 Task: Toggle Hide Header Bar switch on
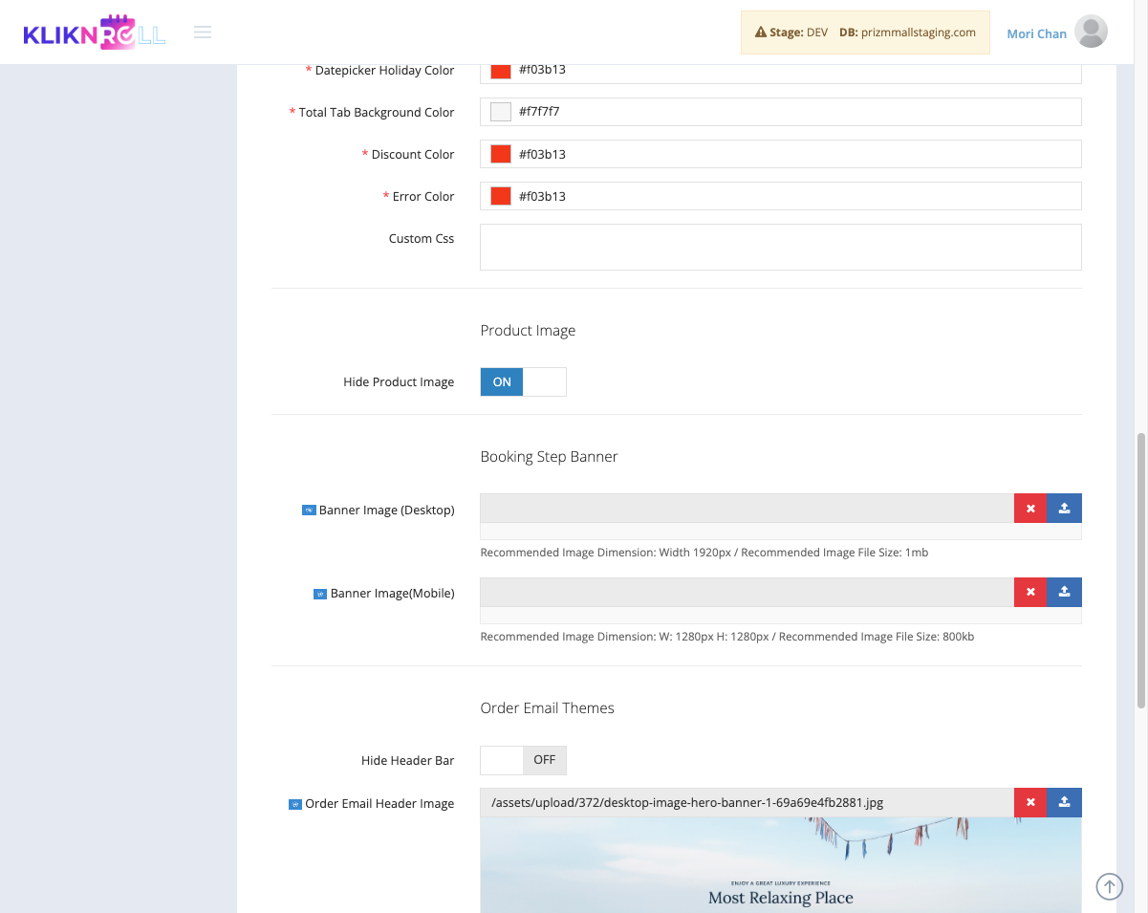(523, 760)
